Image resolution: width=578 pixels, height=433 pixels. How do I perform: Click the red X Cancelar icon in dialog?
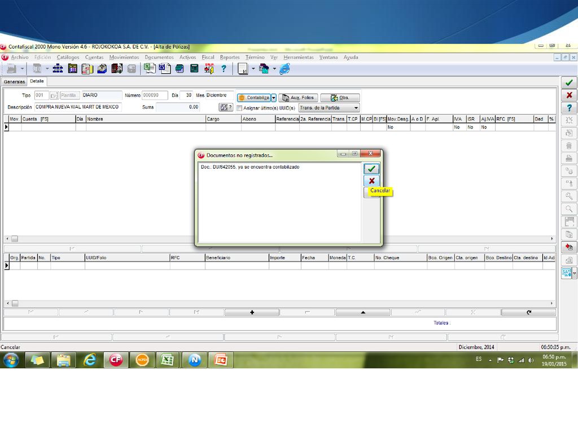tap(371, 181)
